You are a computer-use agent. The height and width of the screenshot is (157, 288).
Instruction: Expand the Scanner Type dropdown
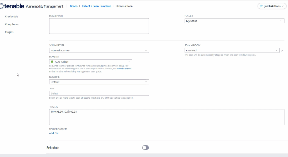tap(99, 50)
